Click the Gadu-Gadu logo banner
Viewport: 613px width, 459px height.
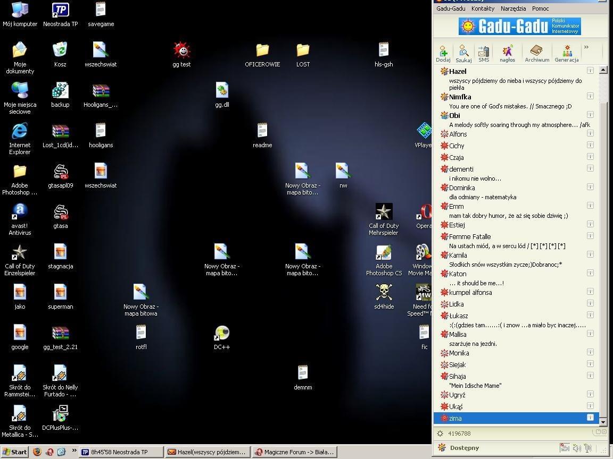[x=519, y=26]
